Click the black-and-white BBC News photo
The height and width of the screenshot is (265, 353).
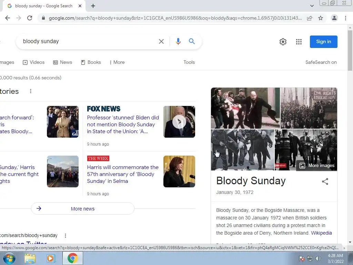306,150
